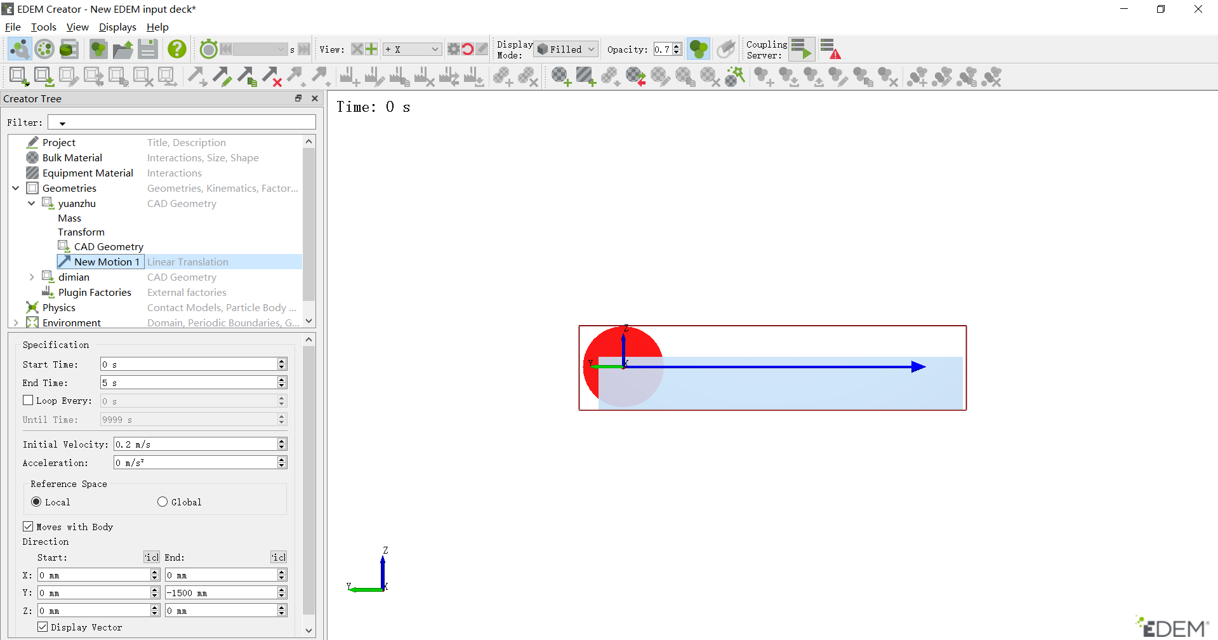Screen dimensions: 1218x640
Task: Collapse the yuanzhu geometry node
Action: 32,203
